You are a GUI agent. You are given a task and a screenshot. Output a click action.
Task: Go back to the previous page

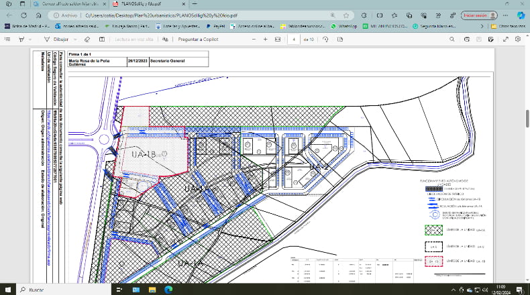point(9,15)
